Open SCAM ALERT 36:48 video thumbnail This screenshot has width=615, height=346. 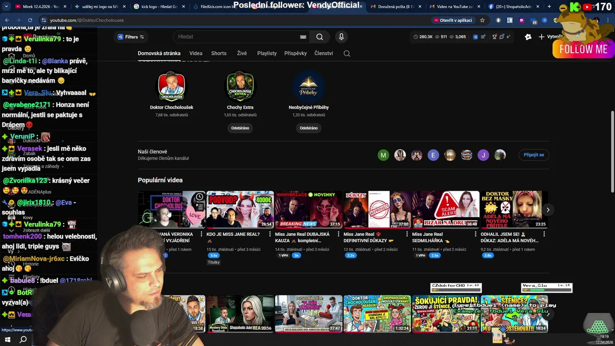(446, 210)
